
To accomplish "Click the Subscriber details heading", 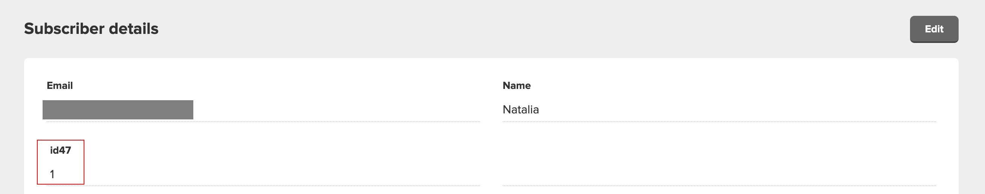I will pyautogui.click(x=91, y=29).
